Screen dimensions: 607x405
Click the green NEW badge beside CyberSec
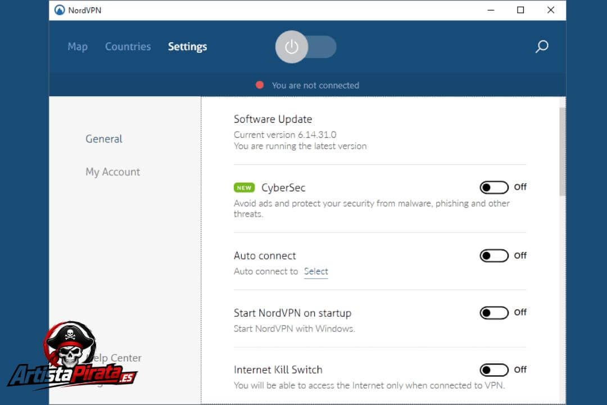coord(244,187)
